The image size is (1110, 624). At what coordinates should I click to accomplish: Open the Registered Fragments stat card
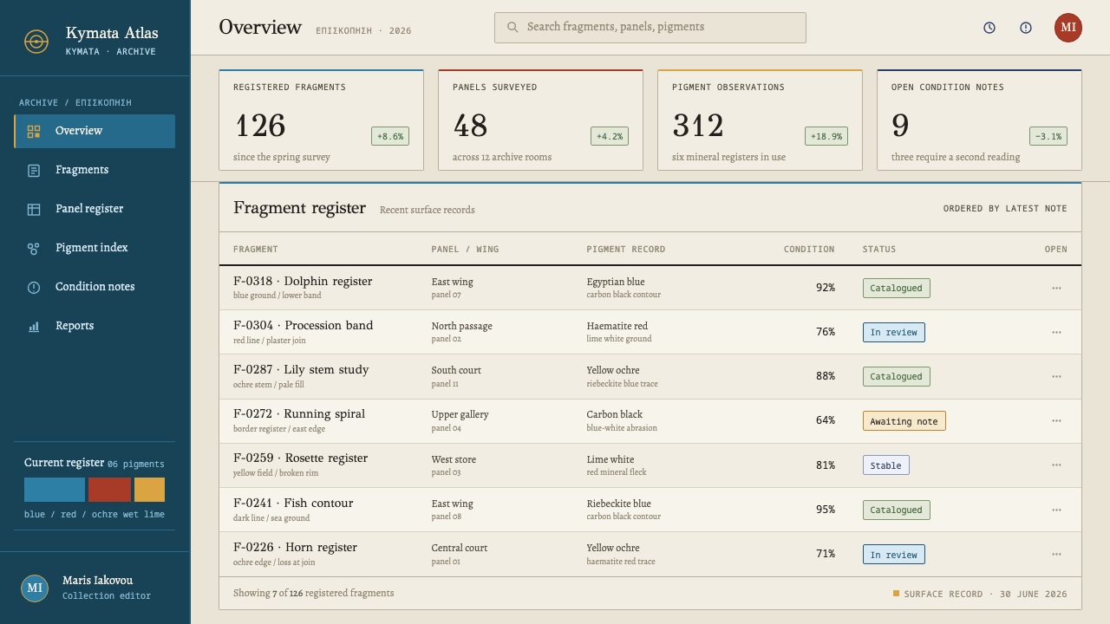pos(321,120)
